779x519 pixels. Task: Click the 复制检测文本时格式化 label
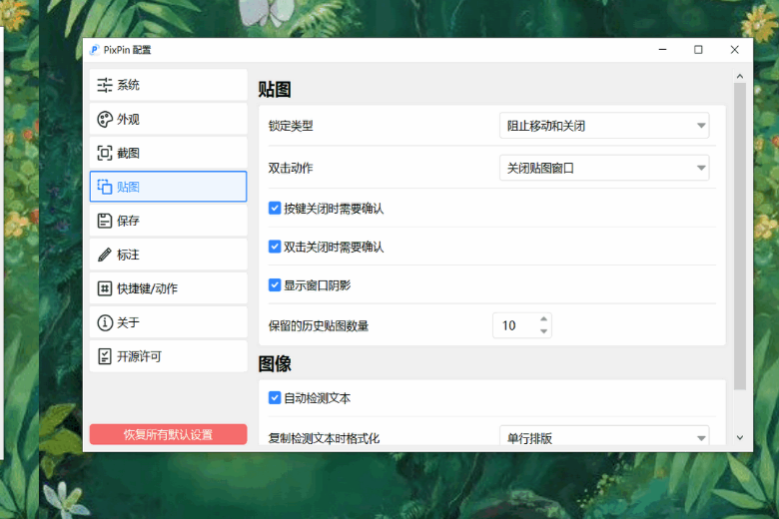click(324, 438)
